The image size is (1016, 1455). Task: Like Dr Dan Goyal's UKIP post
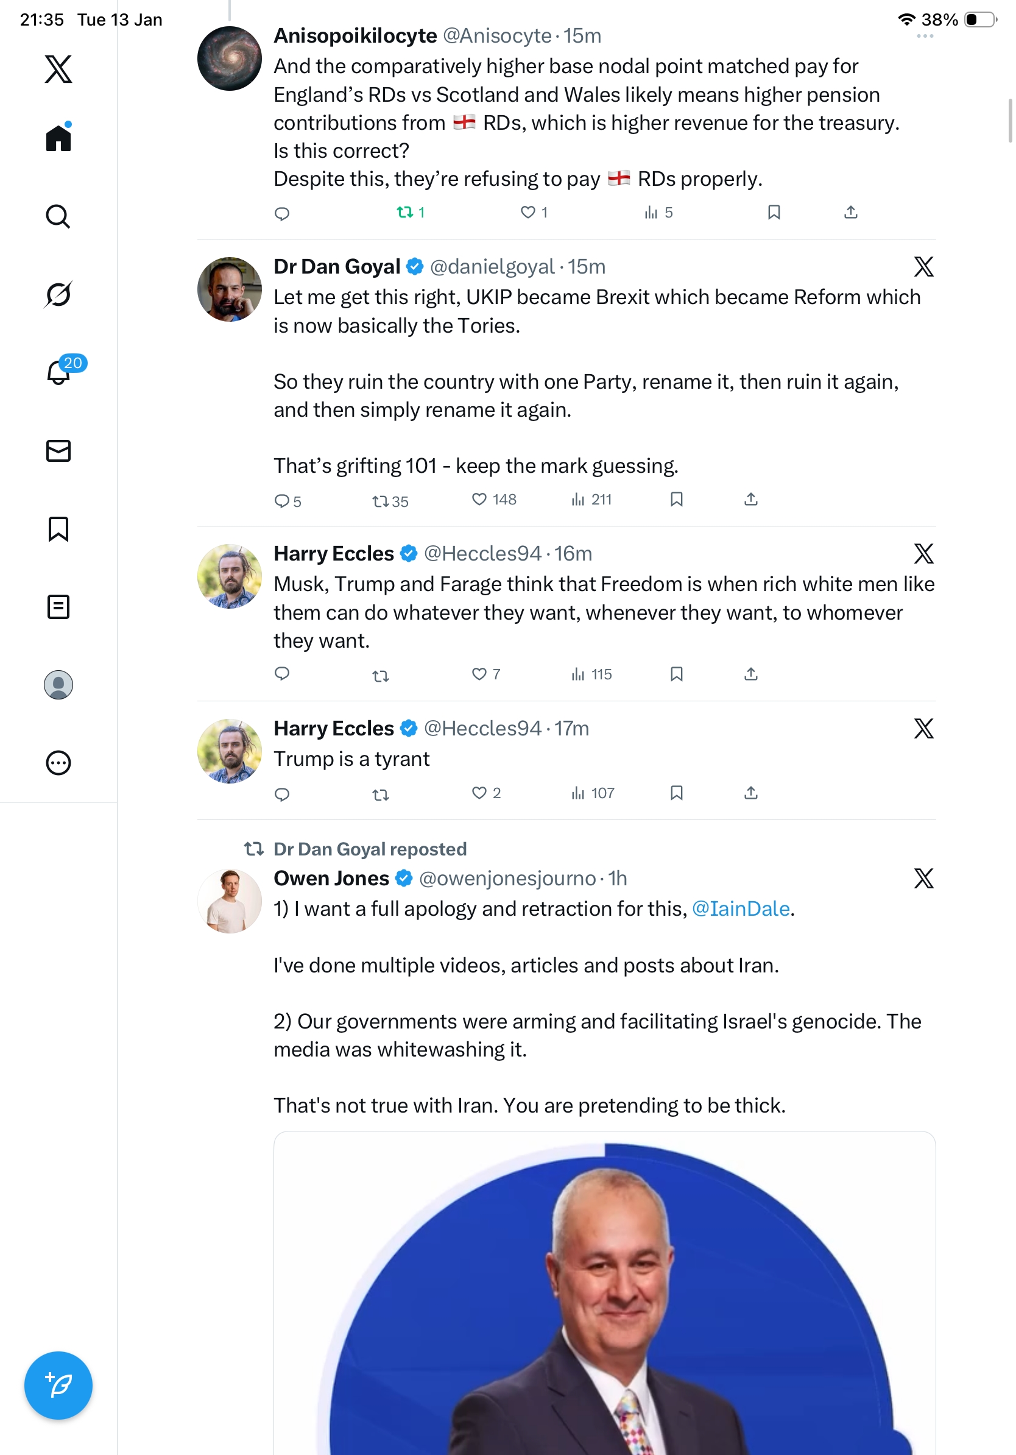(x=479, y=500)
